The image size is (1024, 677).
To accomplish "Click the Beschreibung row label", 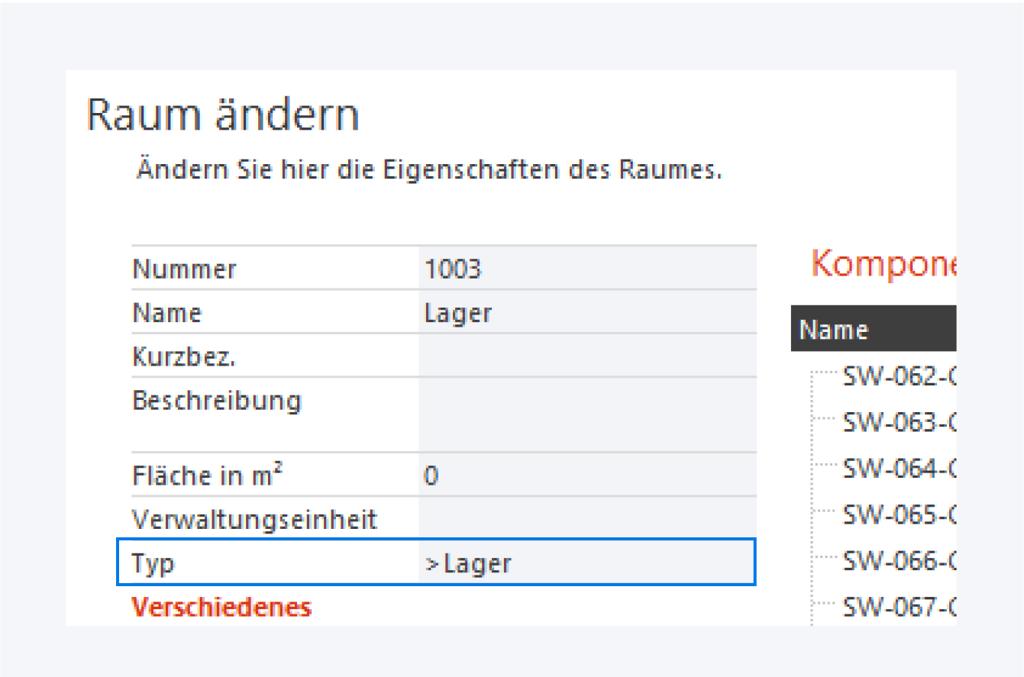I will point(216,400).
